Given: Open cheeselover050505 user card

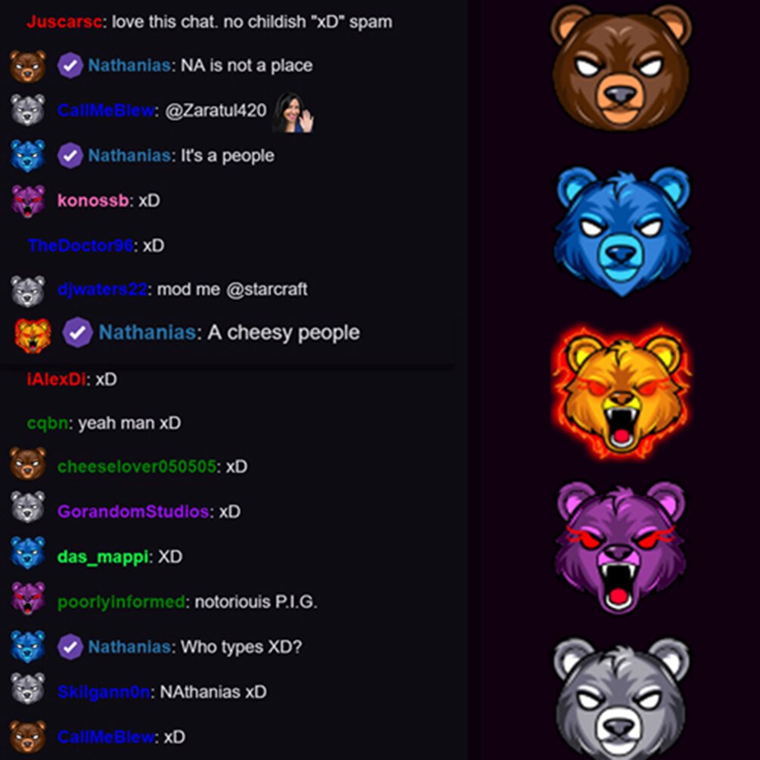Looking at the screenshot, I should click(137, 467).
